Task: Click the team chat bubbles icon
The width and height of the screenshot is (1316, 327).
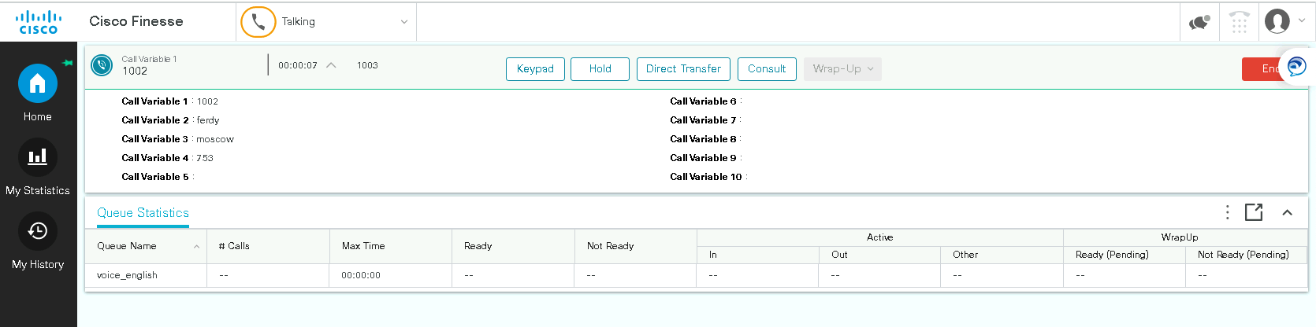Action: 1199,22
